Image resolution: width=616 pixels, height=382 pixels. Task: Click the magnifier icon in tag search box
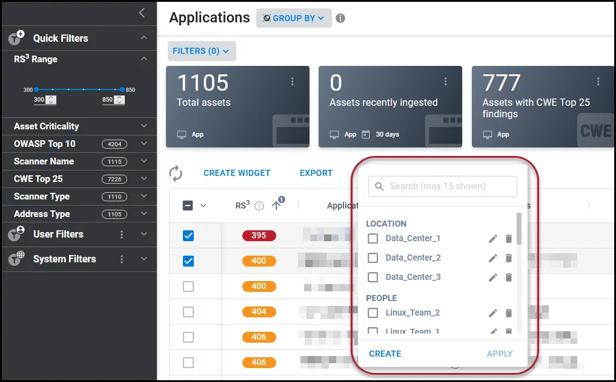click(379, 186)
